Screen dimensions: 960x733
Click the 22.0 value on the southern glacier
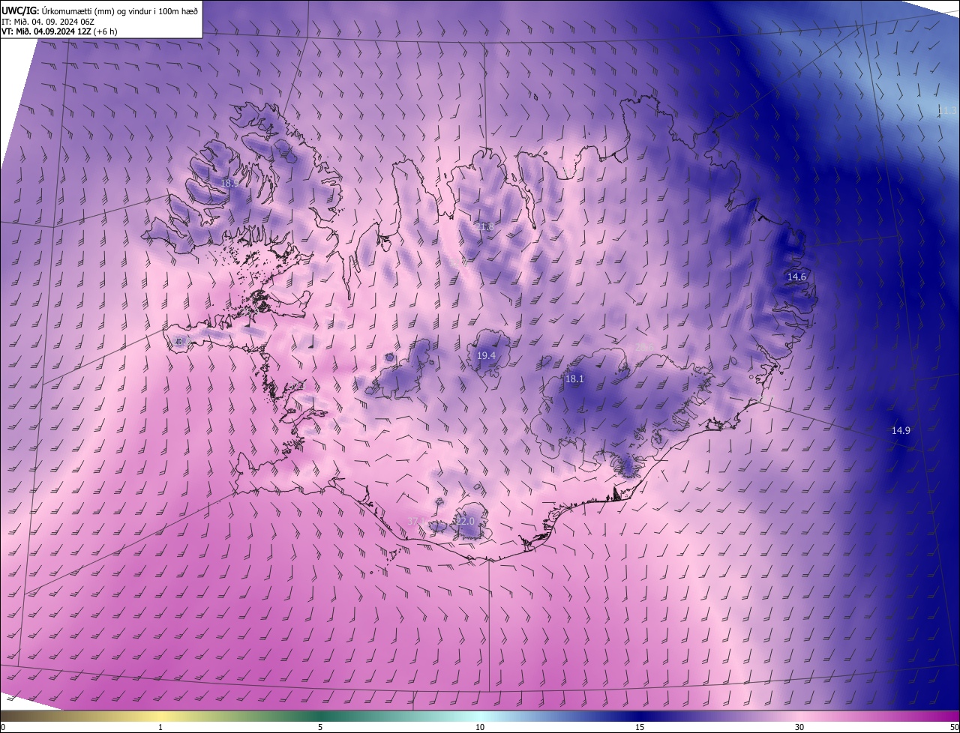click(466, 521)
